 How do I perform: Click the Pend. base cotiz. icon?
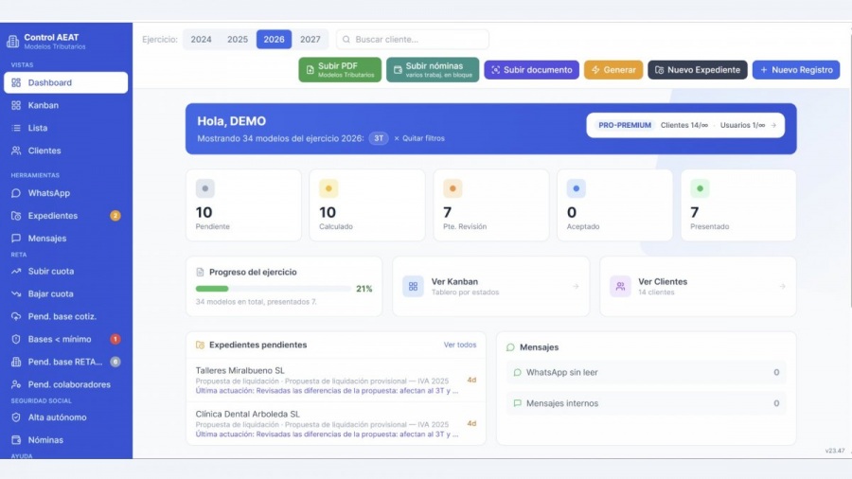point(16,316)
